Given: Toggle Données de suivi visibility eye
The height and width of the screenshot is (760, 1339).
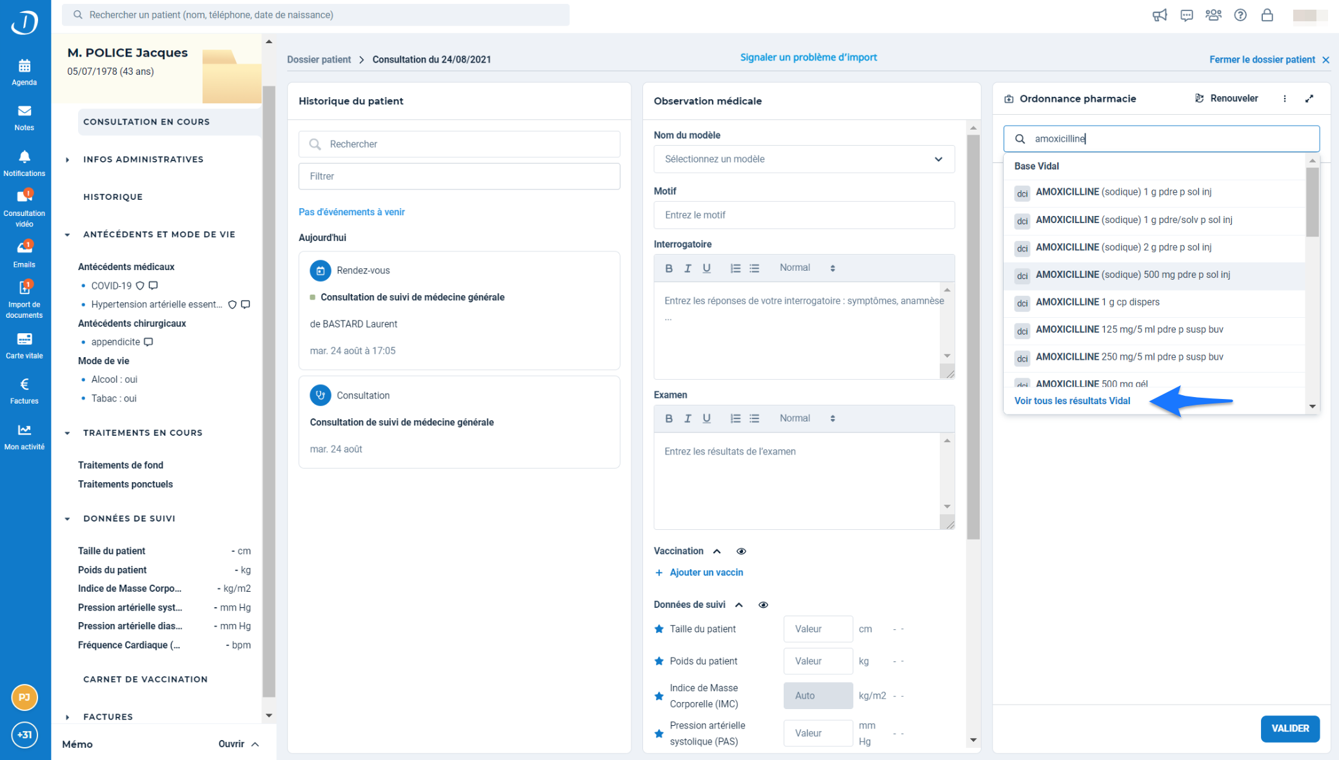Looking at the screenshot, I should pyautogui.click(x=763, y=605).
